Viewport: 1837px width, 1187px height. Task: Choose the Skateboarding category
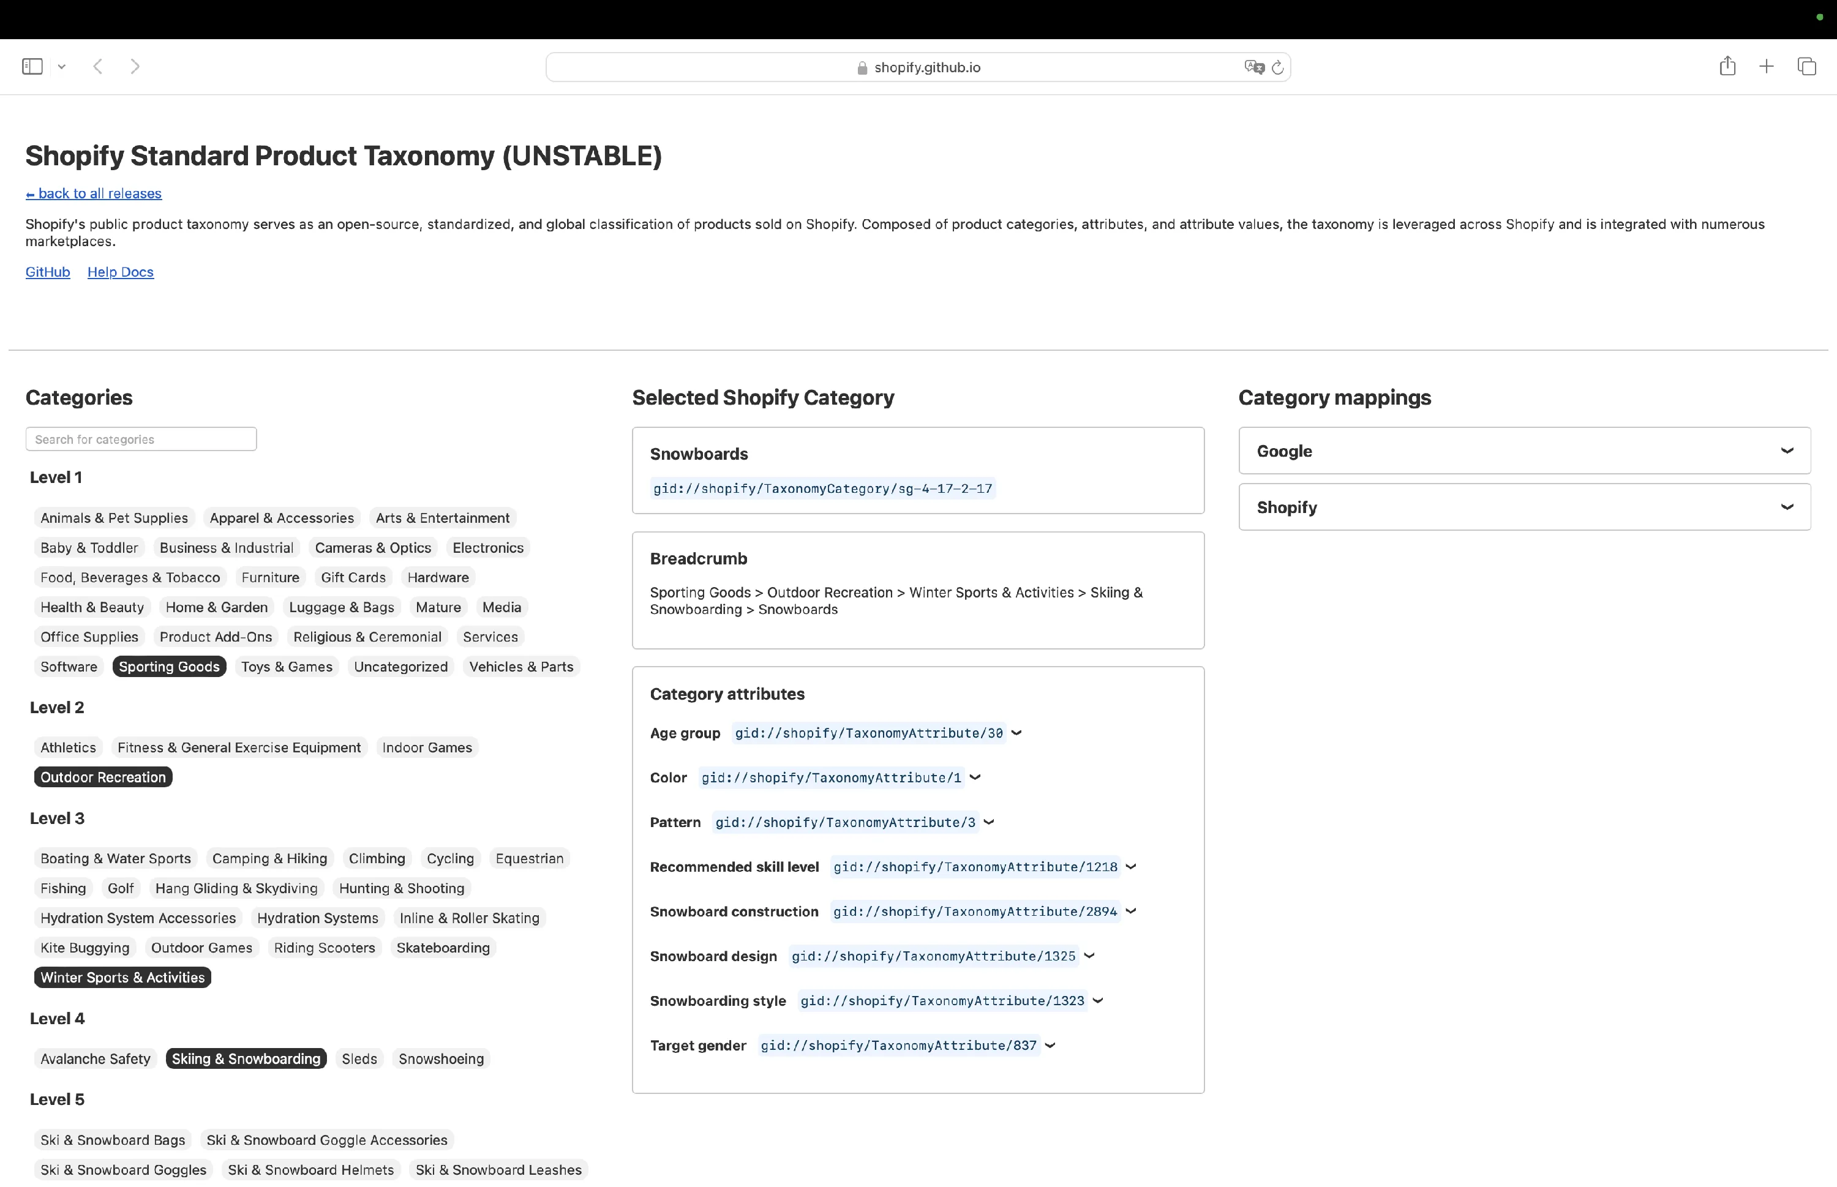[x=443, y=948]
